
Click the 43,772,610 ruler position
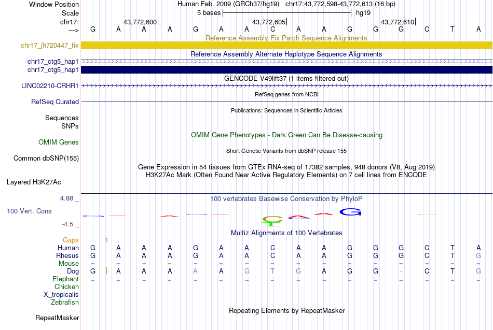398,22
